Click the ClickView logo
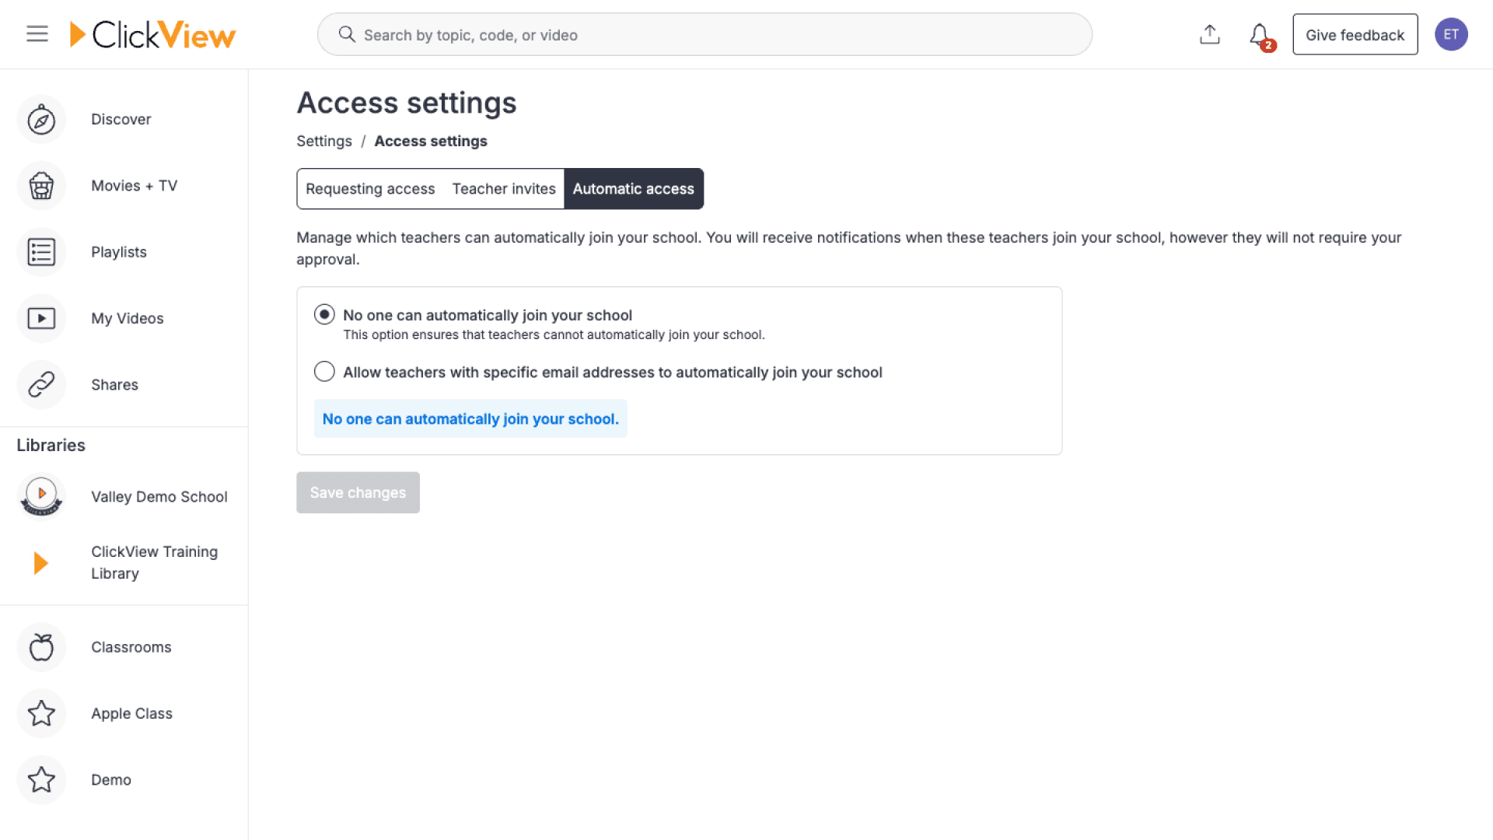Viewport: 1493px width, 840px height. 153,34
